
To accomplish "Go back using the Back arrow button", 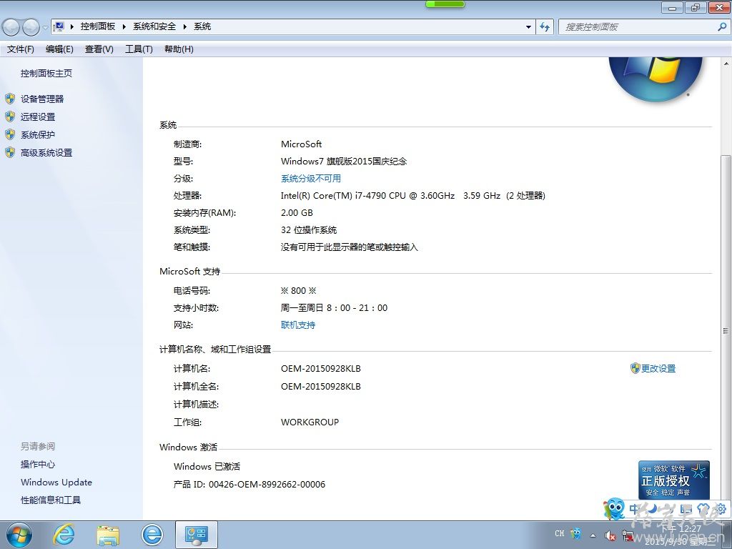I will click(x=11, y=28).
